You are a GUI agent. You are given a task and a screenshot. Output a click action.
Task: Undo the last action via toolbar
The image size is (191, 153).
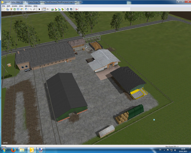point(31,9)
